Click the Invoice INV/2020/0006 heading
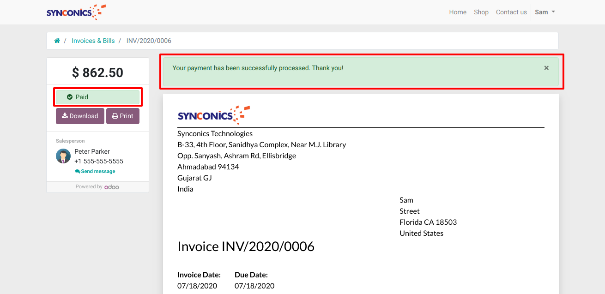Image resolution: width=605 pixels, height=294 pixels. (246, 246)
